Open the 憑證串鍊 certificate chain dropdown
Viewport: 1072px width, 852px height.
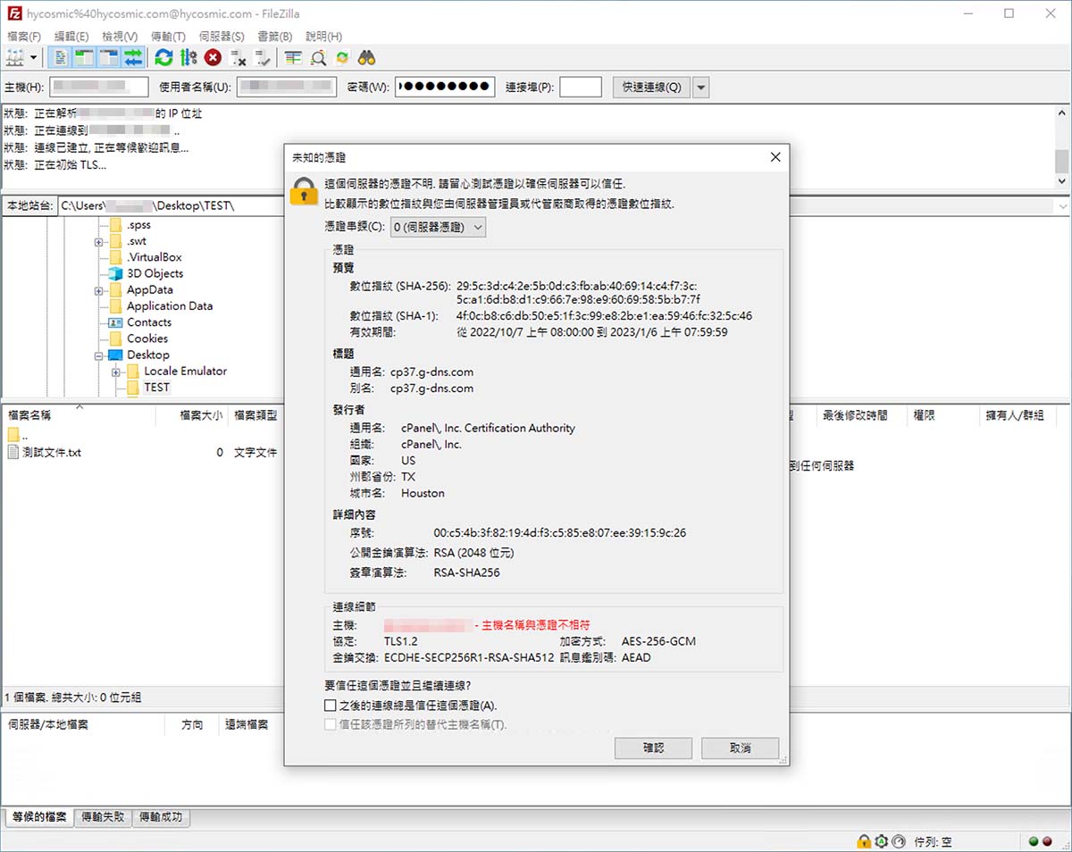tap(439, 227)
